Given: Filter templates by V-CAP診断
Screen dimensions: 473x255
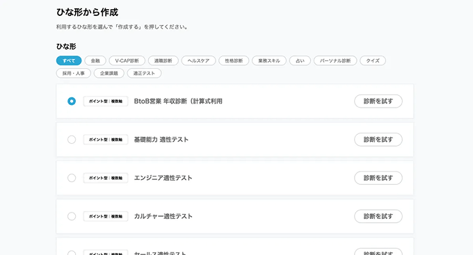Looking at the screenshot, I should (127, 60).
